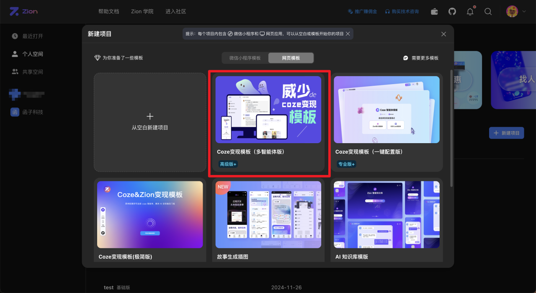Image resolution: width=536 pixels, height=293 pixels.
Task: Click the template list scrollbar
Action: 451,128
